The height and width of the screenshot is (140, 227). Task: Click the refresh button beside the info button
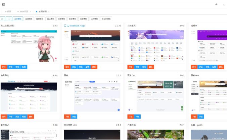click(2, 19)
